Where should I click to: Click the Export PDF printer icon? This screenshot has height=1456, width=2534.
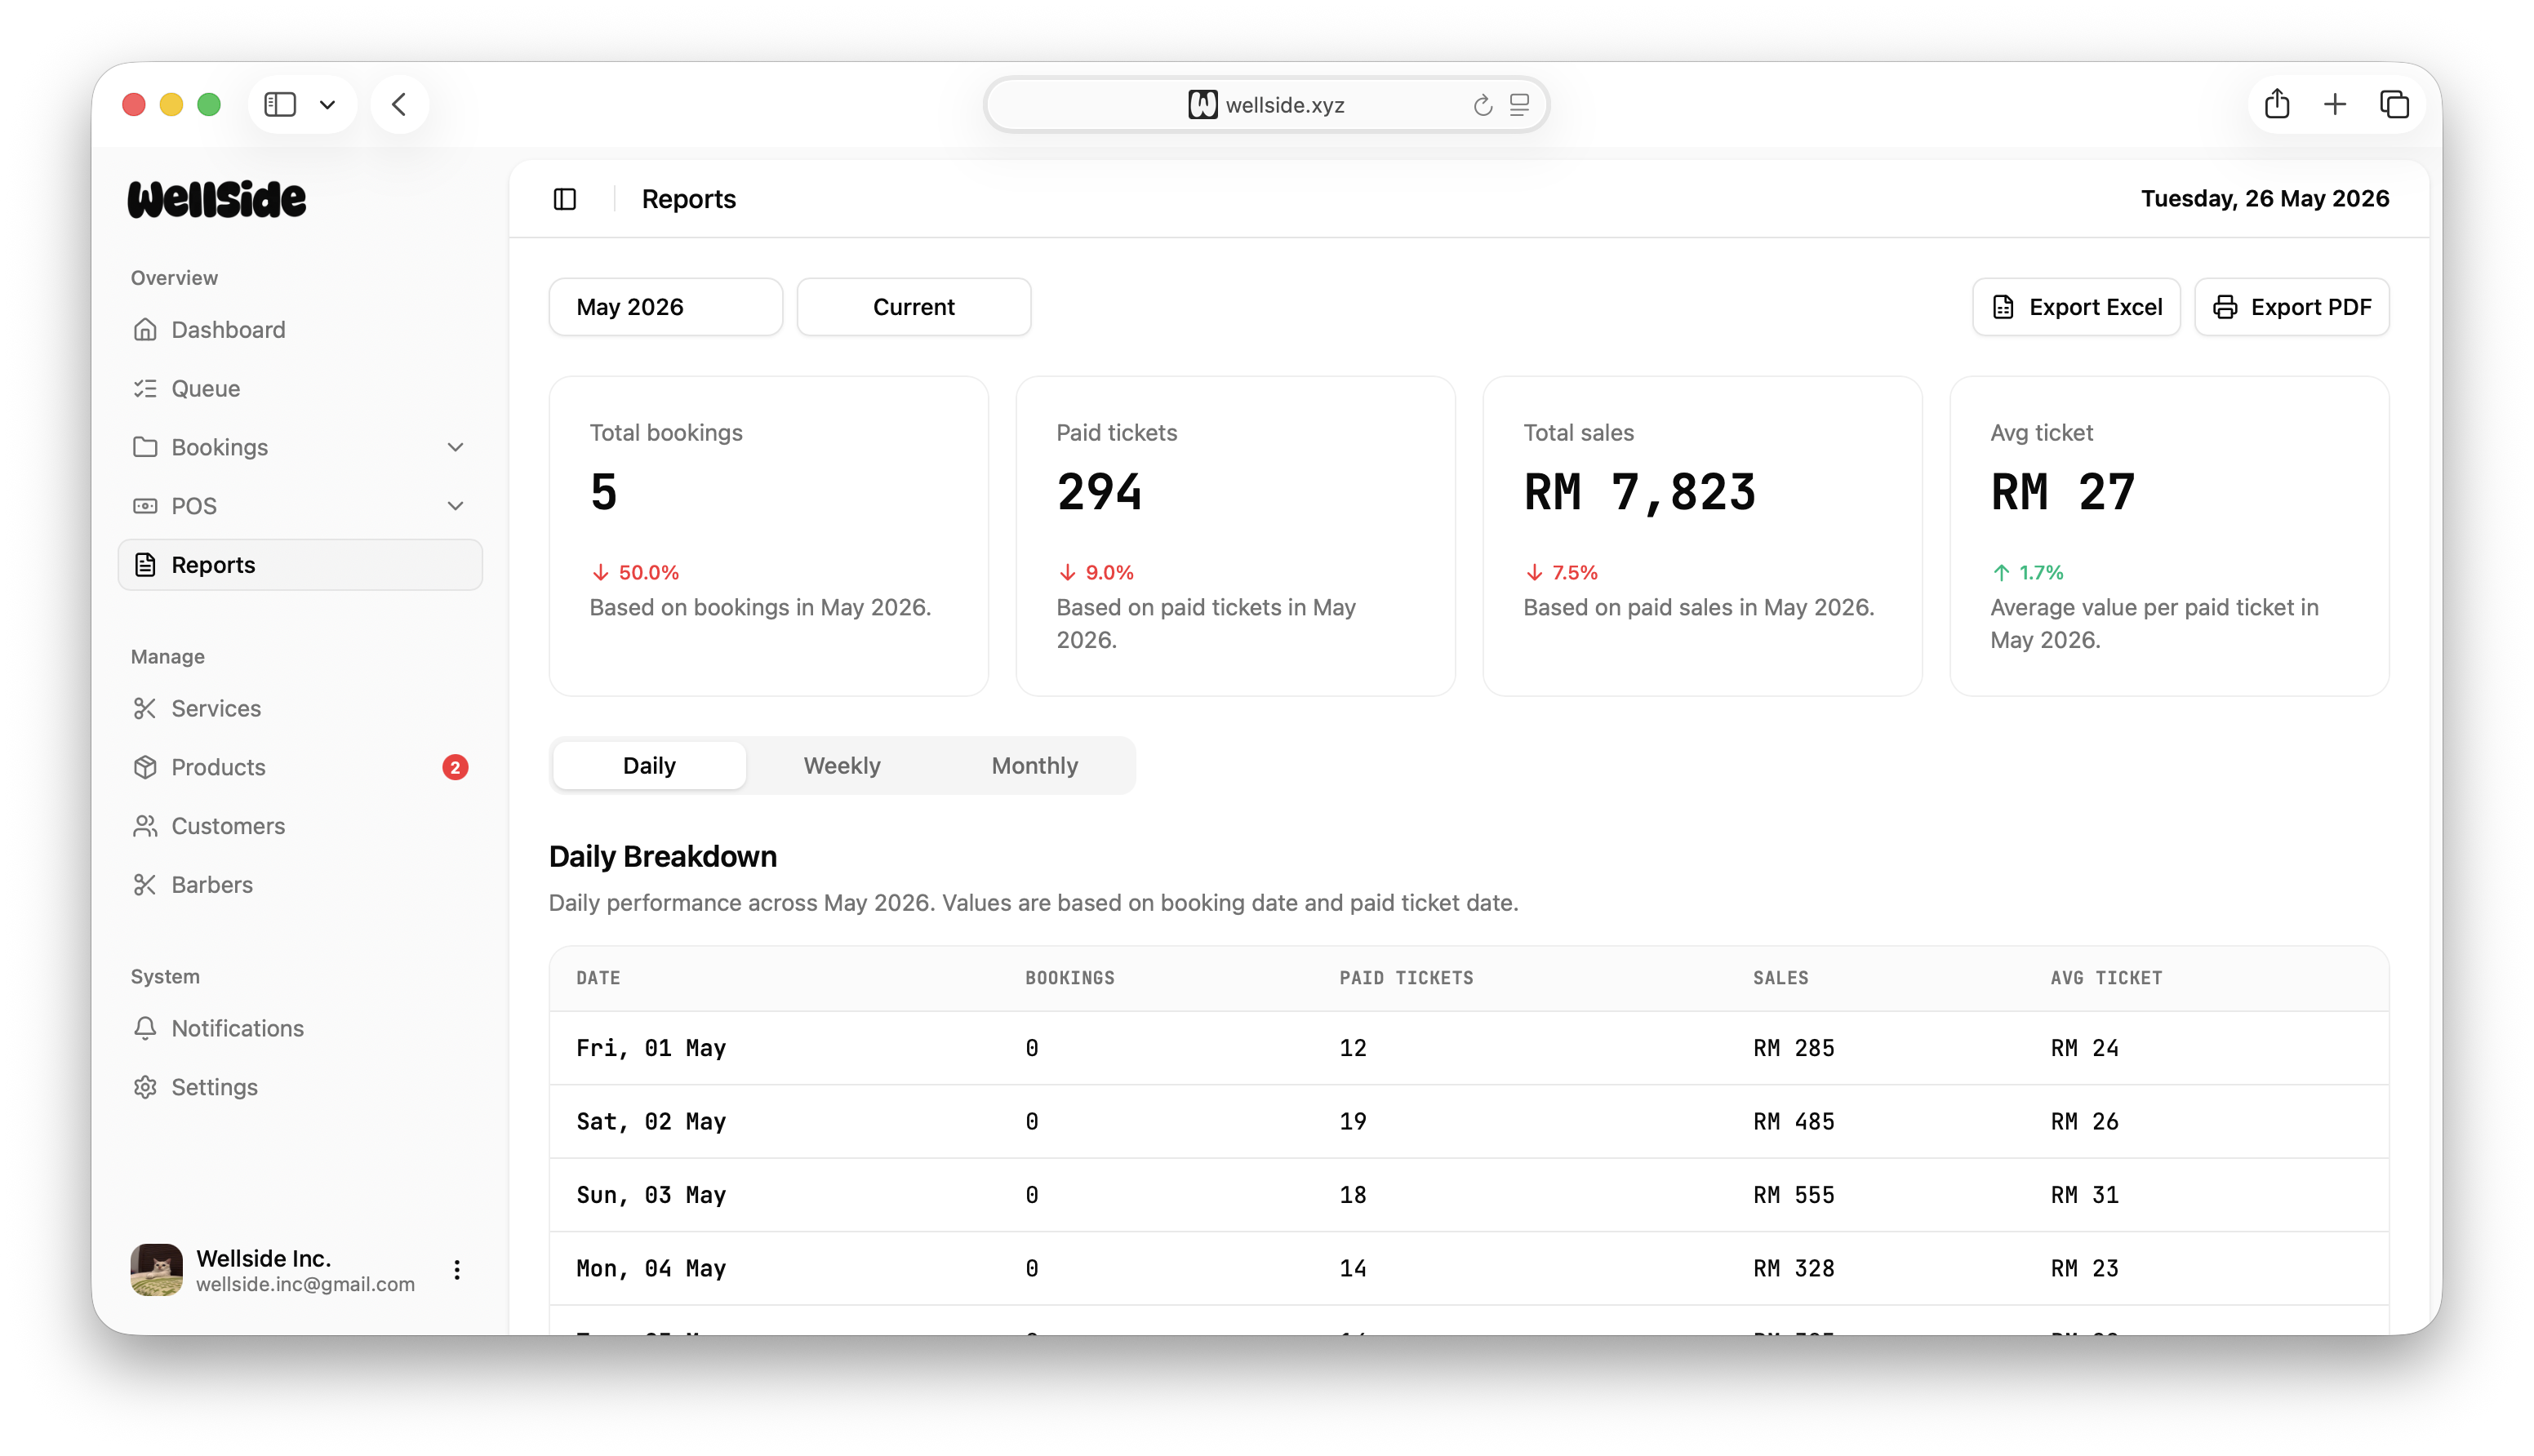coord(2225,307)
